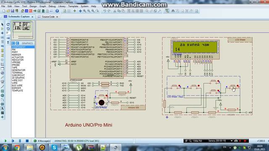Open the 4 Message(s) log
Viewport: 269px width, 151px height.
[x=42, y=141]
